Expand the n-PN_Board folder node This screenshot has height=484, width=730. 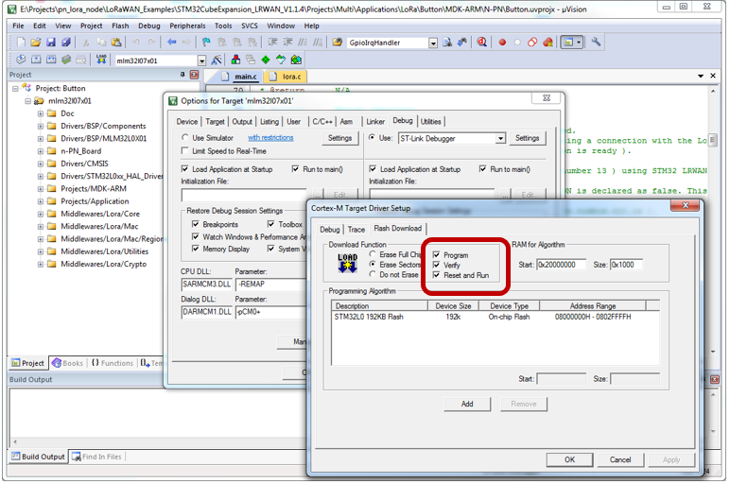(x=41, y=151)
